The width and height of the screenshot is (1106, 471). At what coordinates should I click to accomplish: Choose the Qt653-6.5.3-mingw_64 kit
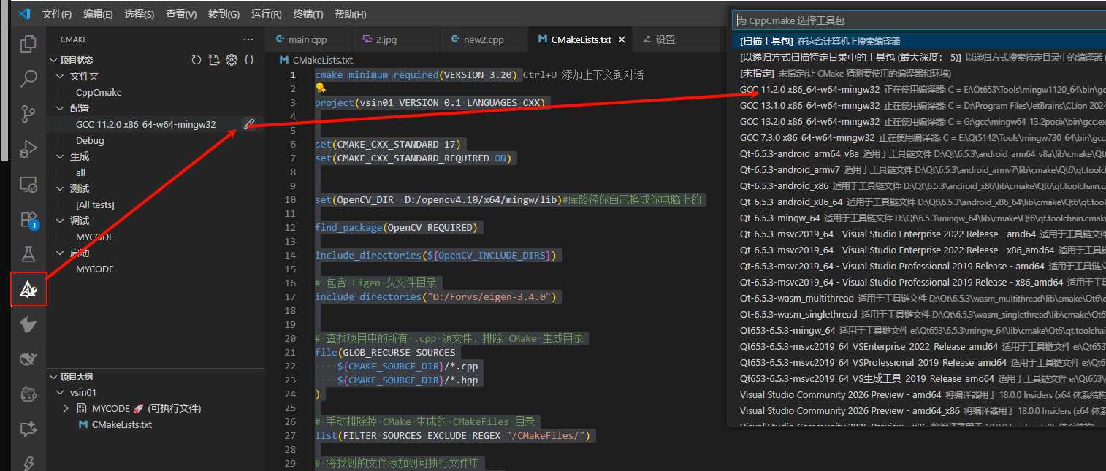(919, 330)
